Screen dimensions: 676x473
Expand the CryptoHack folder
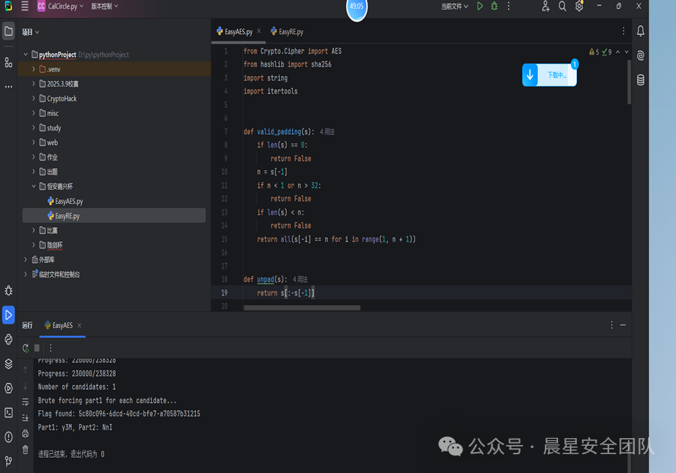(33, 98)
